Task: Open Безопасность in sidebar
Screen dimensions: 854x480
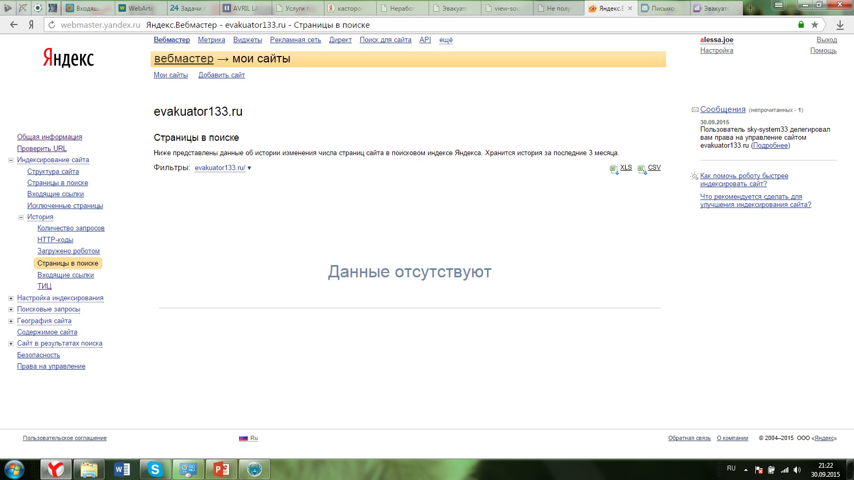Action: tap(38, 355)
